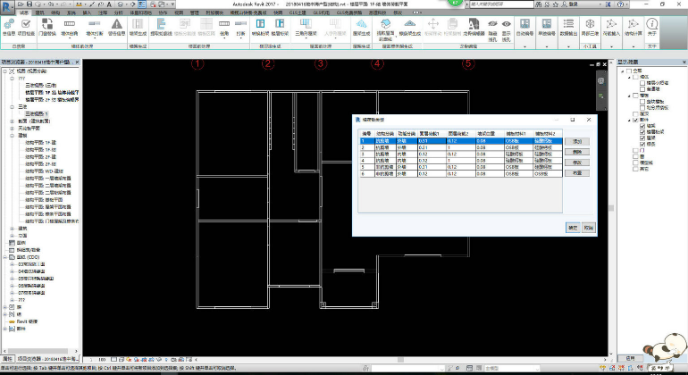Click the Save disk icon in quick access toolbar
This screenshot has width=688, height=375.
29,4
